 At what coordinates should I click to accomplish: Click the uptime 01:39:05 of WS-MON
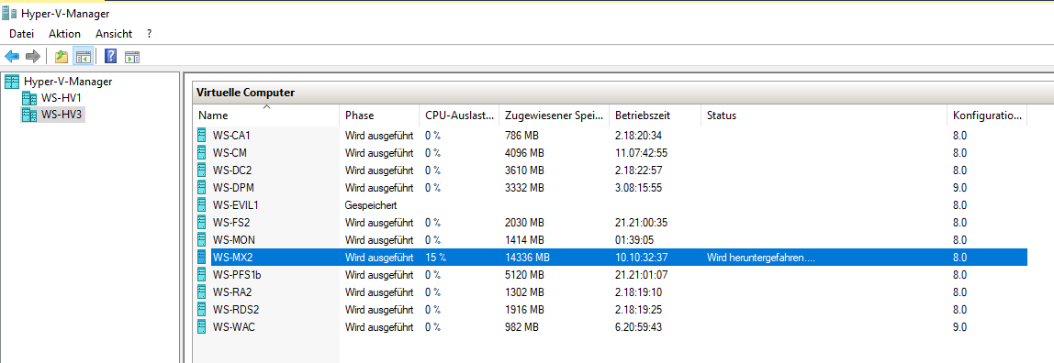pos(635,239)
